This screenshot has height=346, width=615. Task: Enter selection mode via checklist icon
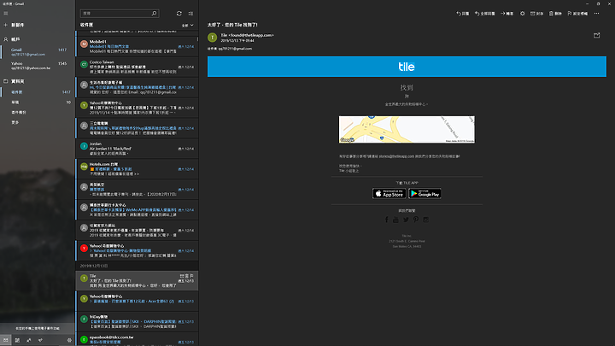[190, 14]
